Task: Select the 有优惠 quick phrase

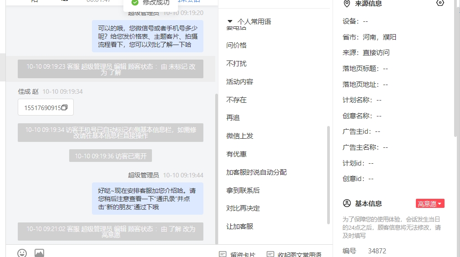Action: pyautogui.click(x=237, y=154)
